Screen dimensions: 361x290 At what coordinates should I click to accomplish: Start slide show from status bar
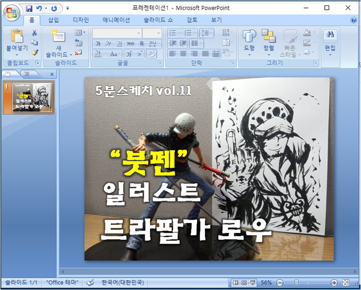[x=253, y=283]
